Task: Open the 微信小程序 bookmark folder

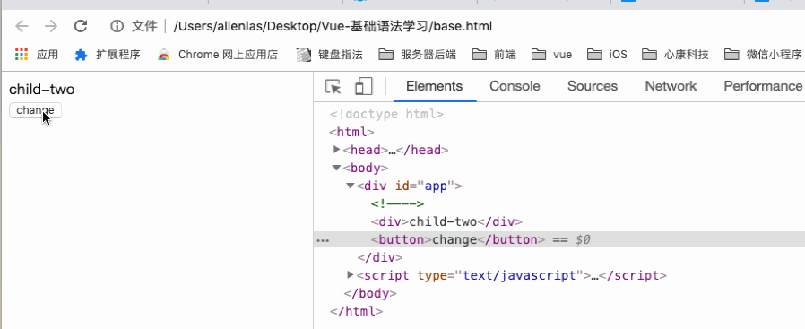Action: 763,55
